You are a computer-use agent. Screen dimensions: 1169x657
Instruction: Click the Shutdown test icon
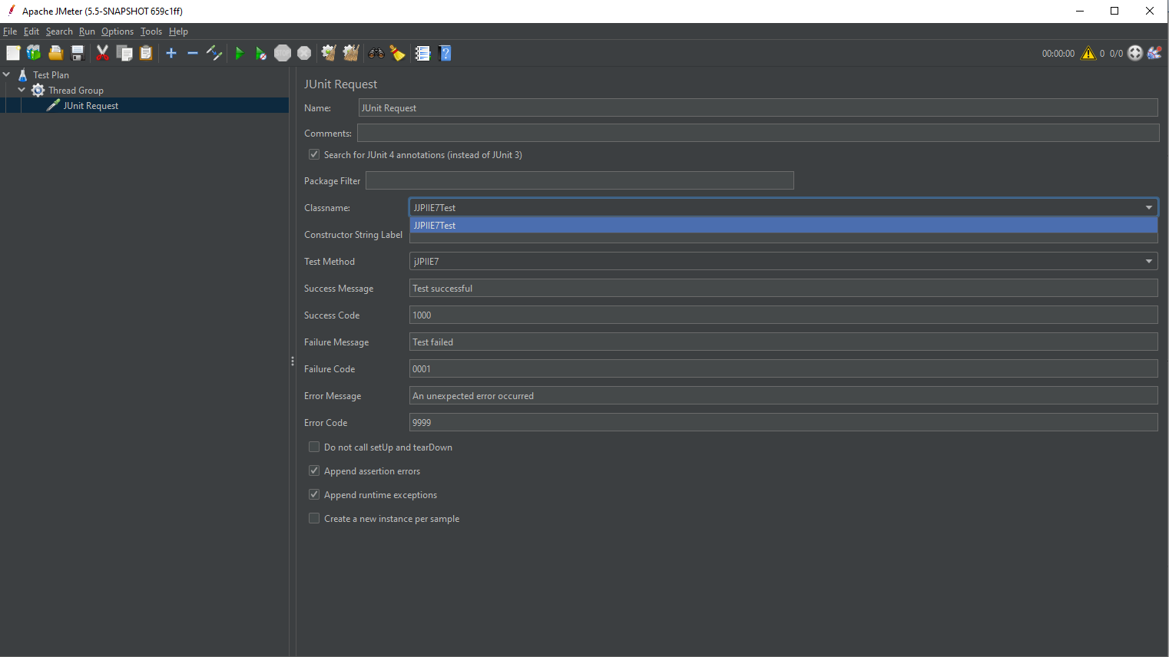(x=304, y=53)
